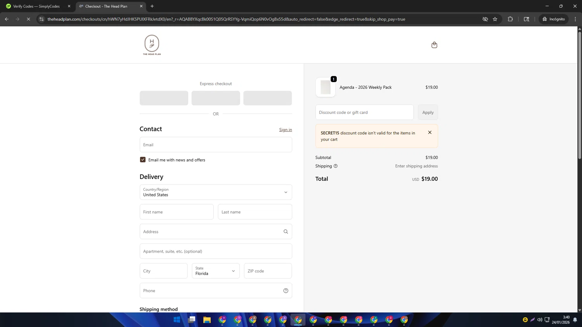Open the shopping bag cart icon

pos(434,45)
